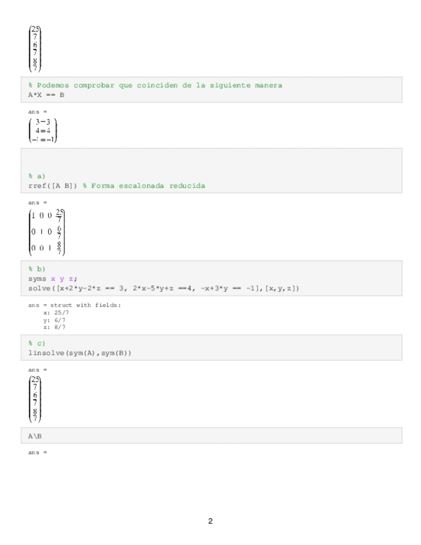Click the '% c)' comment line

37,343
